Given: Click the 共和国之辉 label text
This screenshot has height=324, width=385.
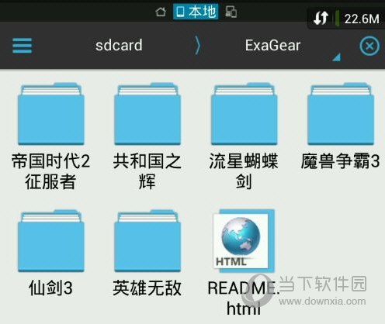Looking at the screenshot, I should [x=147, y=171].
